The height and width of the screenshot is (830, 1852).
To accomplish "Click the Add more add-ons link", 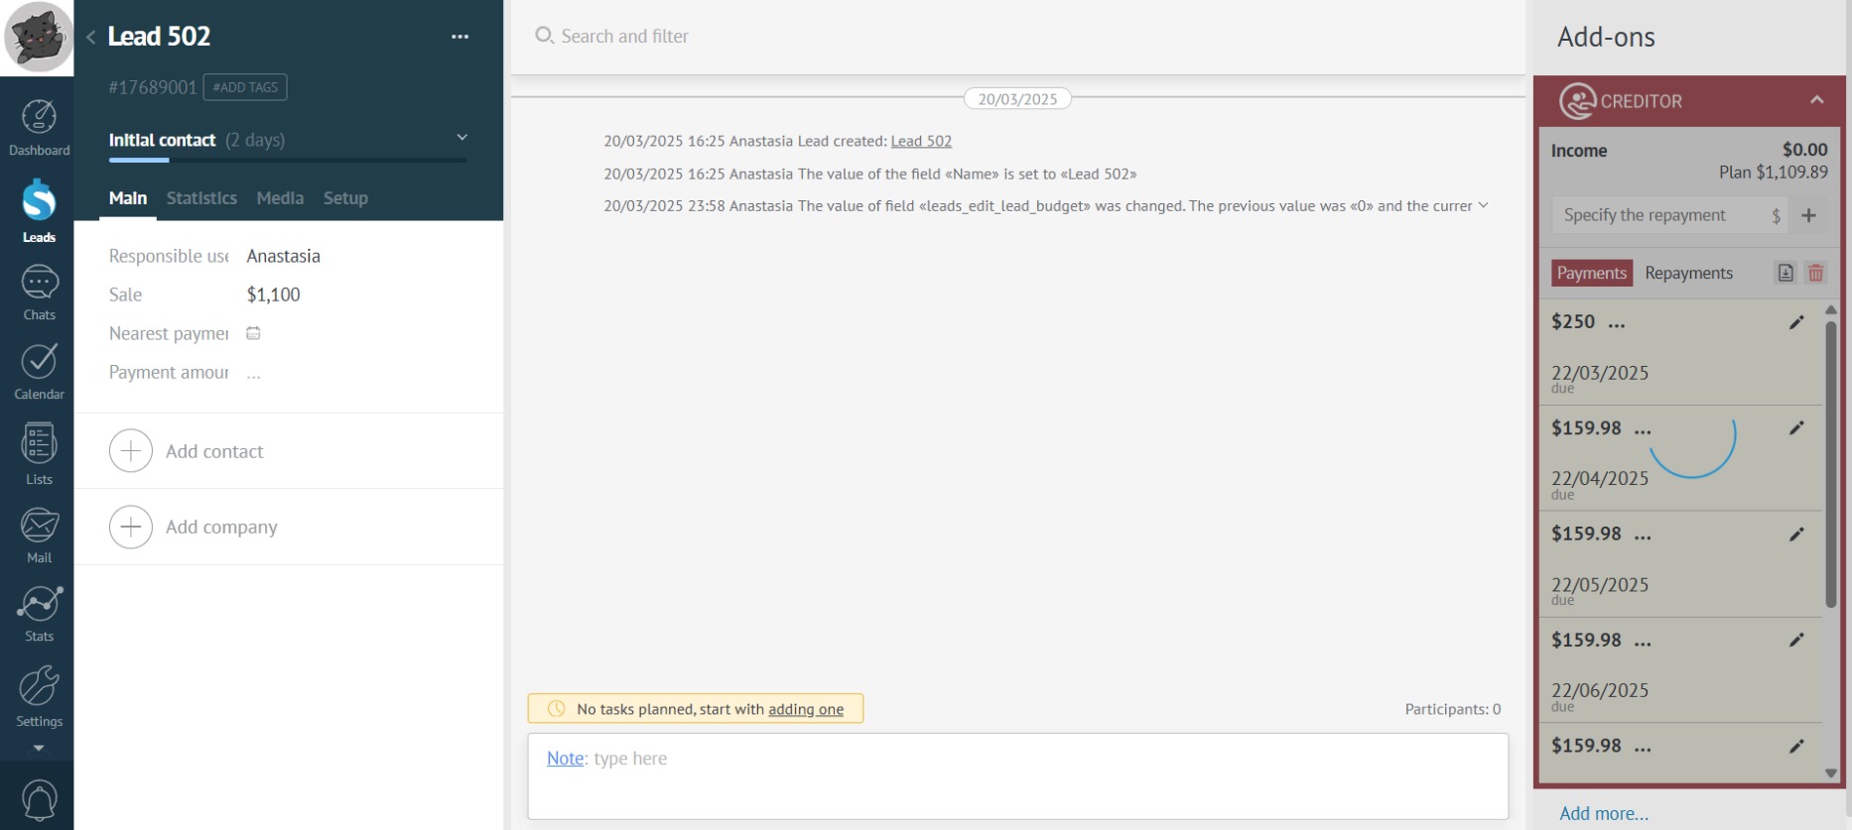I will (x=1603, y=813).
